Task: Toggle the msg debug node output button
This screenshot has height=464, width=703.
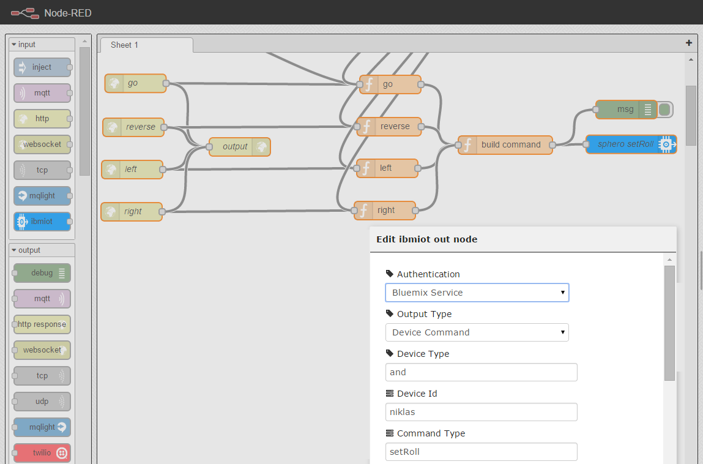Action: tap(665, 110)
